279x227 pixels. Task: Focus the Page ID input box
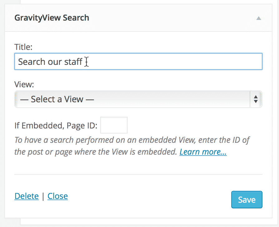point(114,125)
